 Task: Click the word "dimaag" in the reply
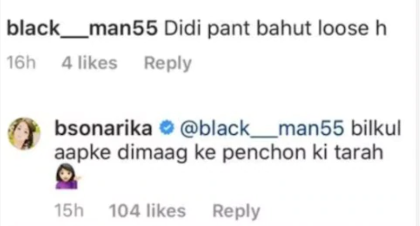click(152, 153)
